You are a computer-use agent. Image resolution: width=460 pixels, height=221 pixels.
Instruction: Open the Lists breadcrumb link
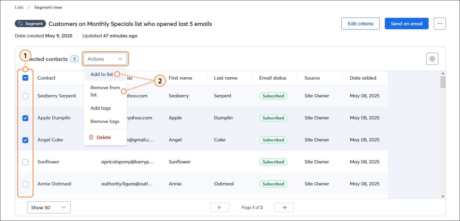pyautogui.click(x=19, y=7)
